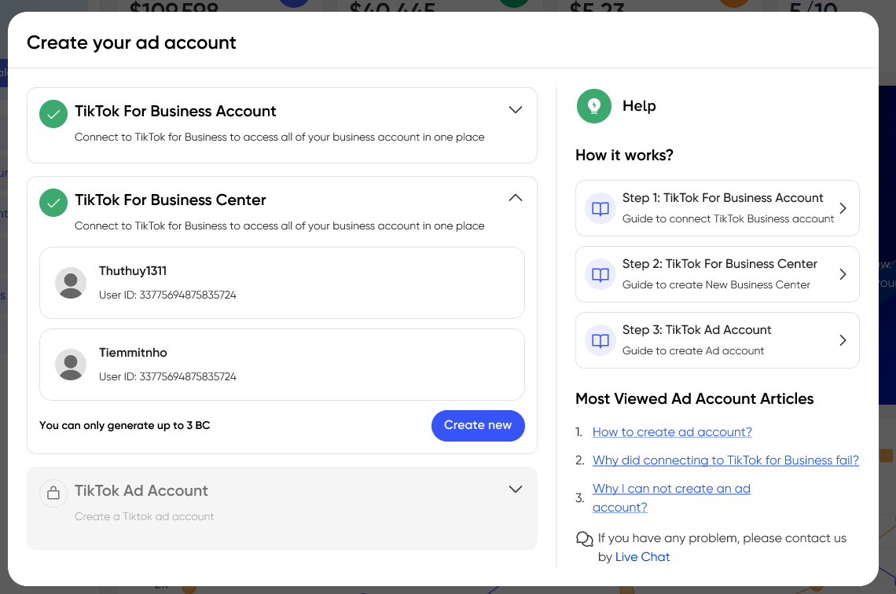Click the green checkmark on TikTok For Business Account
The width and height of the screenshot is (896, 594).
pyautogui.click(x=53, y=113)
